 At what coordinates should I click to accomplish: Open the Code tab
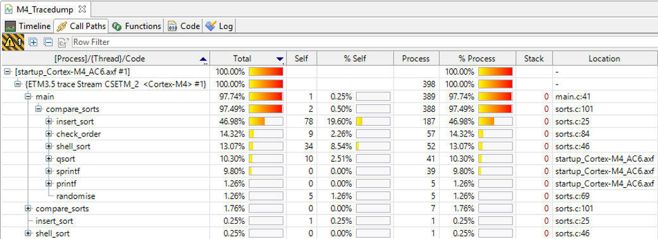(184, 26)
